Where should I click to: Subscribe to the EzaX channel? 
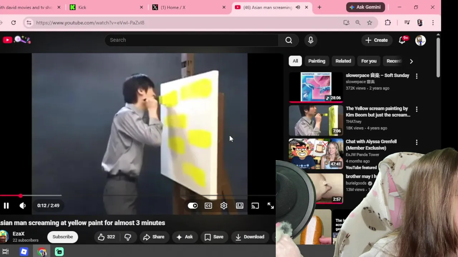(x=63, y=237)
